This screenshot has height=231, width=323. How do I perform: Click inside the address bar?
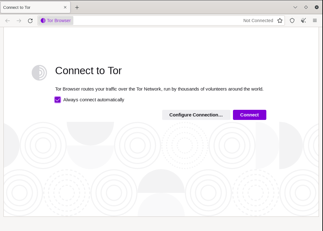coord(157,21)
